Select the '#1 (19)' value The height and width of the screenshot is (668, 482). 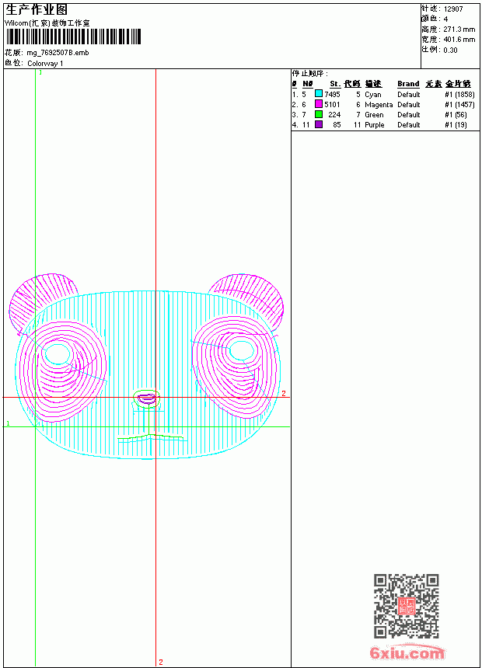pos(456,125)
